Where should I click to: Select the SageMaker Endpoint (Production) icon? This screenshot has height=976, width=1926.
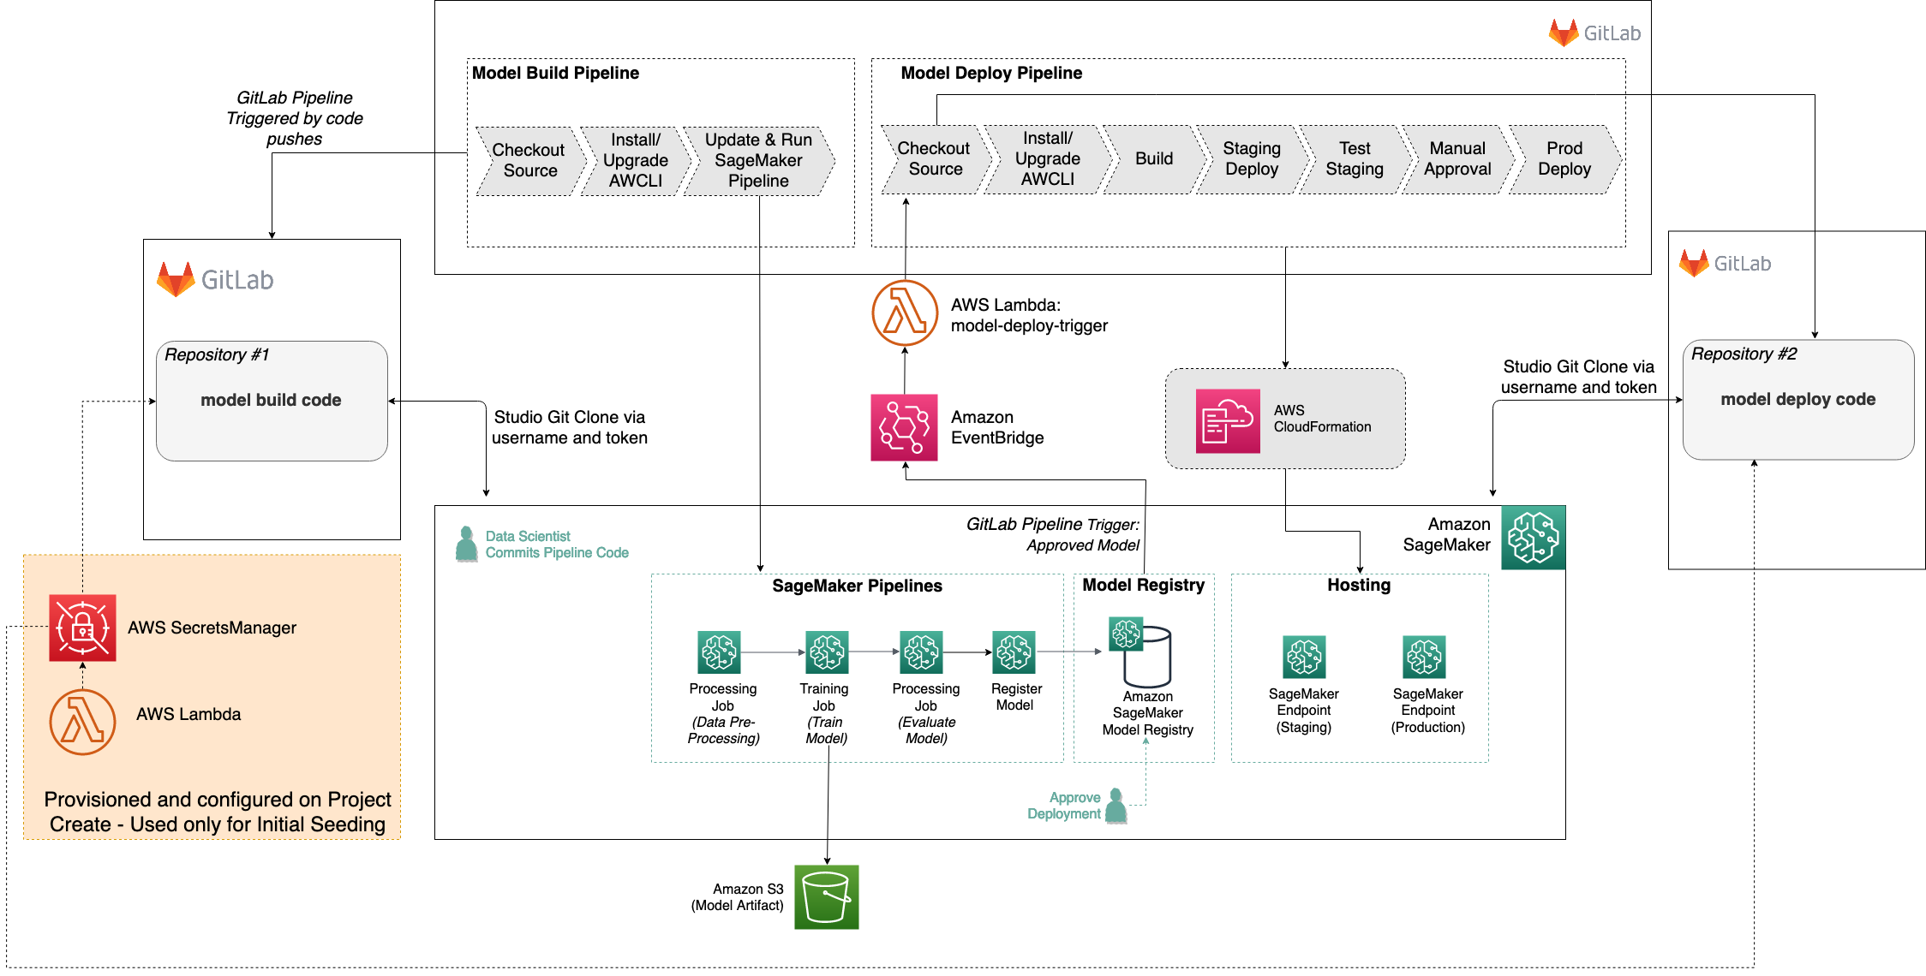click(1424, 657)
